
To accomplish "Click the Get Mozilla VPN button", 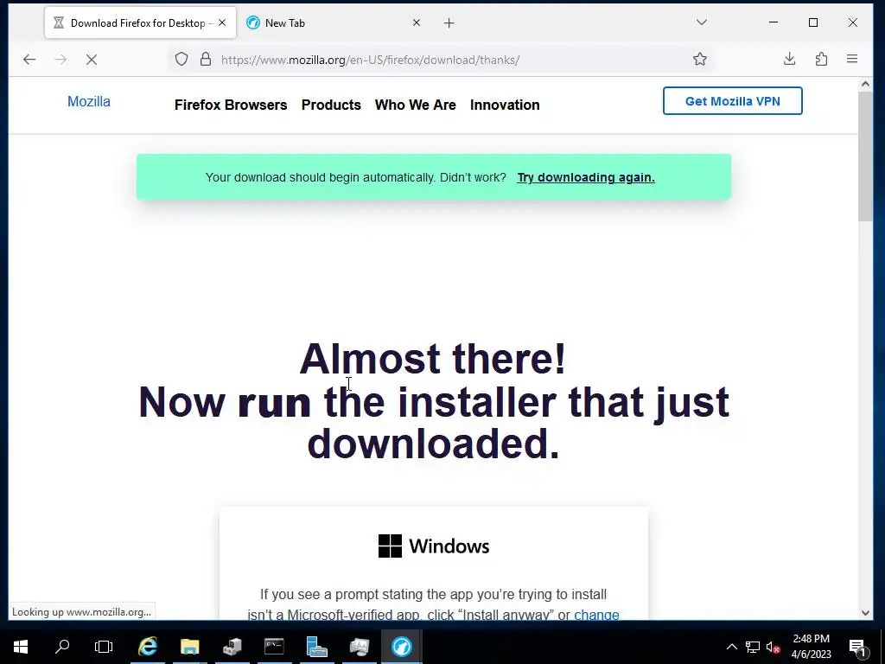I will coord(733,101).
